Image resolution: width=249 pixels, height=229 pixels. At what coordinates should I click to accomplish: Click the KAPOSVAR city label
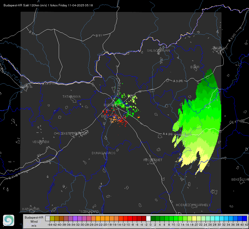(31, 209)
